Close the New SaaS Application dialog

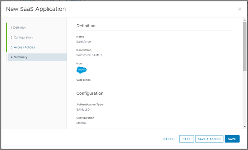point(240,9)
